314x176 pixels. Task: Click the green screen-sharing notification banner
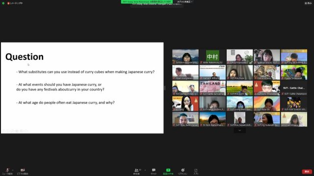click(147, 1)
